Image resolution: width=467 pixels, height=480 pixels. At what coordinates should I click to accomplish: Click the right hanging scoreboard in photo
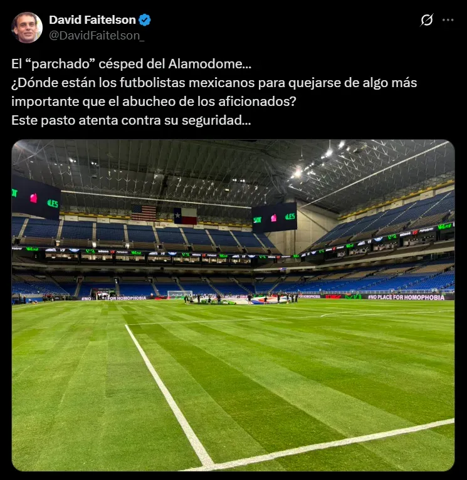point(275,217)
